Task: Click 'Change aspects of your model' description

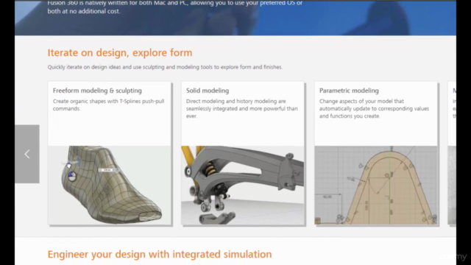Action: tap(374, 108)
